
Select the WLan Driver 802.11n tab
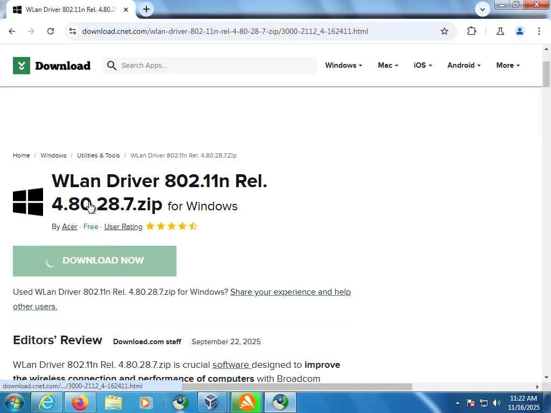70,10
